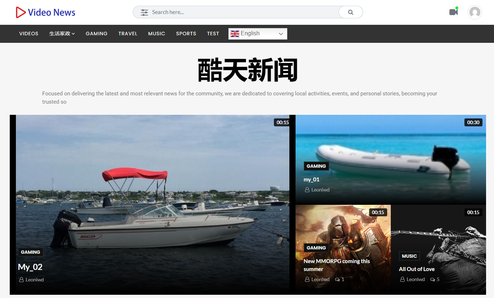Click the magnifying glass search button
Image resolution: width=494 pixels, height=298 pixels.
[350, 12]
